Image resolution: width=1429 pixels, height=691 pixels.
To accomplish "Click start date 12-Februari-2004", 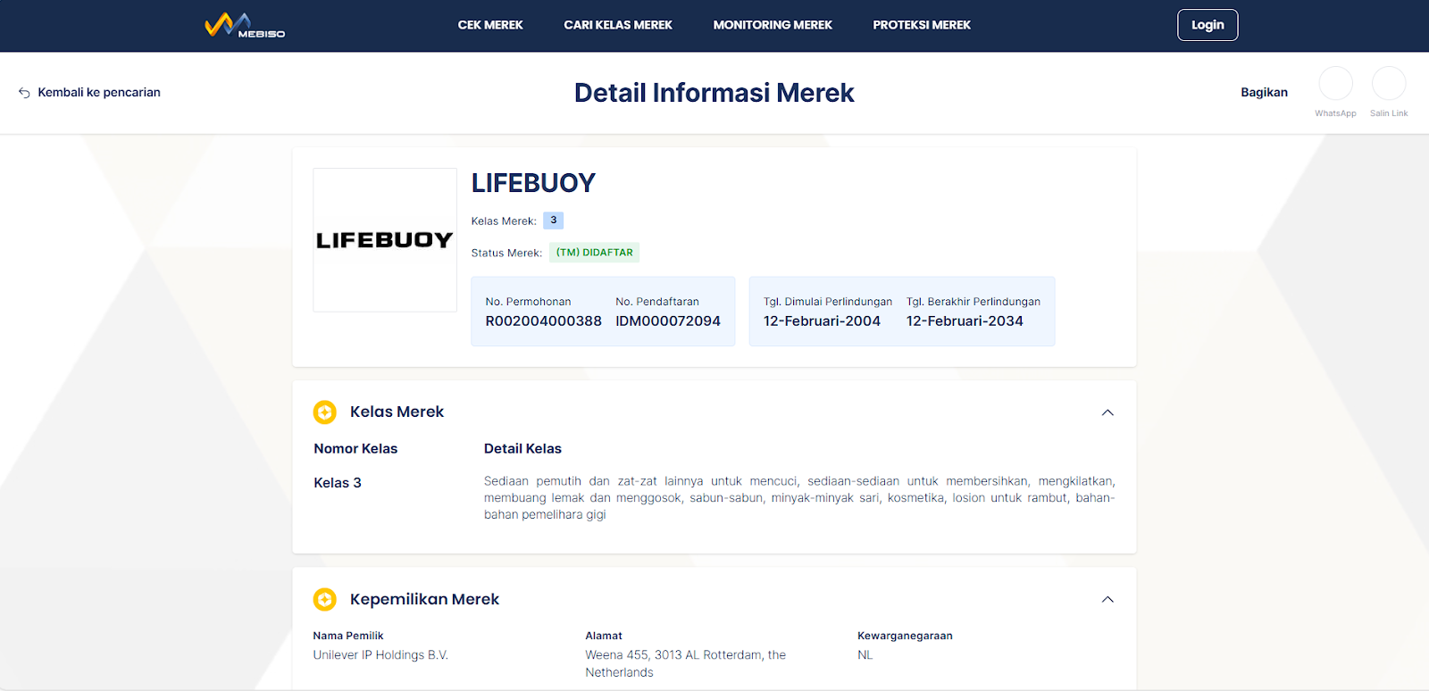I will (822, 321).
